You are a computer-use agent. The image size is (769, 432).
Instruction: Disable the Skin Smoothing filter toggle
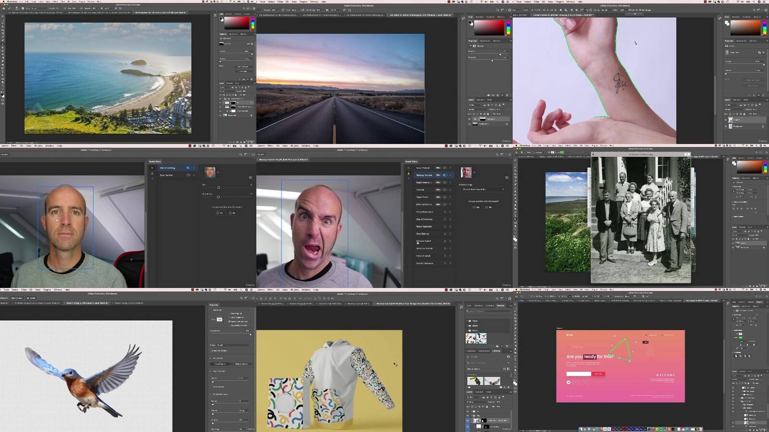pyautogui.click(x=188, y=168)
